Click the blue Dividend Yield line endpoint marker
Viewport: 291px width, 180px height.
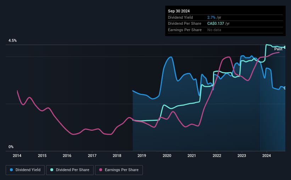click(x=285, y=88)
